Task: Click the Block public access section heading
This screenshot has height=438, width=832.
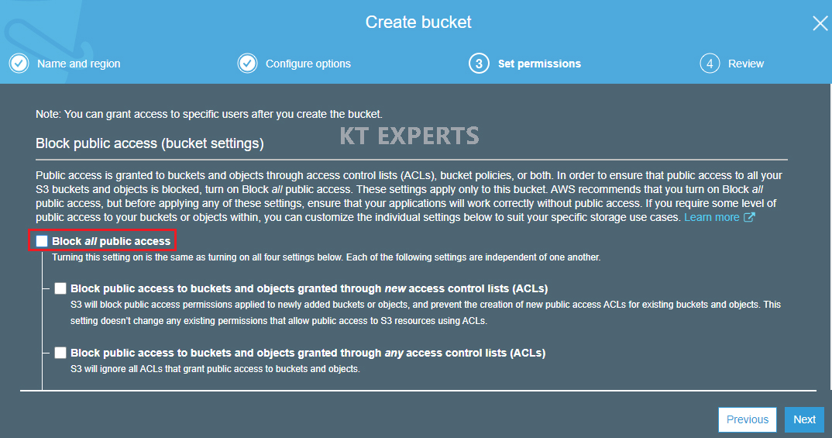Action: (150, 143)
